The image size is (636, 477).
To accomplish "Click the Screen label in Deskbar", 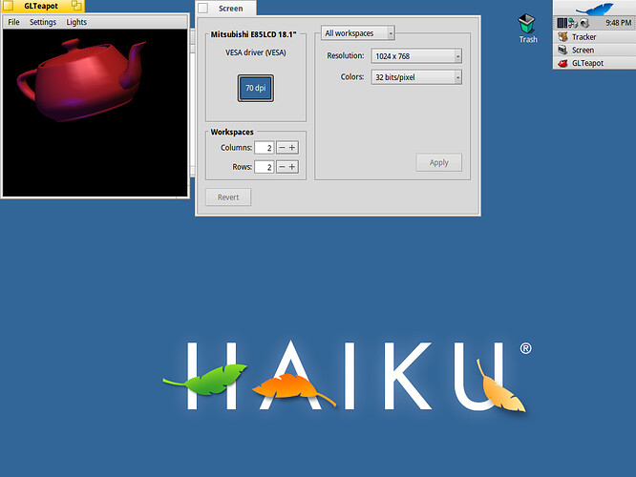I will point(583,50).
